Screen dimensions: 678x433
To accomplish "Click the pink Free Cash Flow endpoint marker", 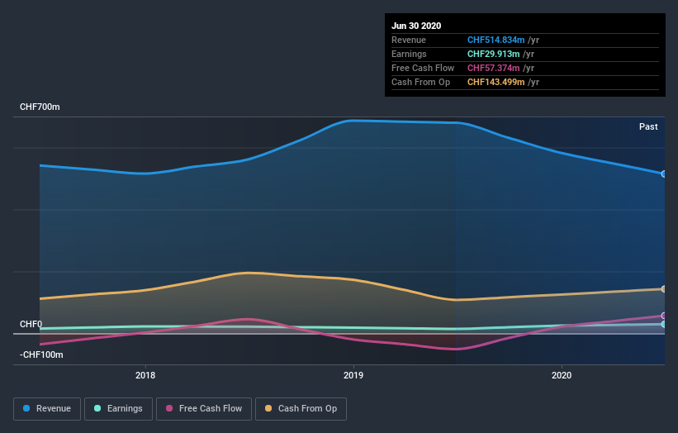I will [x=664, y=316].
